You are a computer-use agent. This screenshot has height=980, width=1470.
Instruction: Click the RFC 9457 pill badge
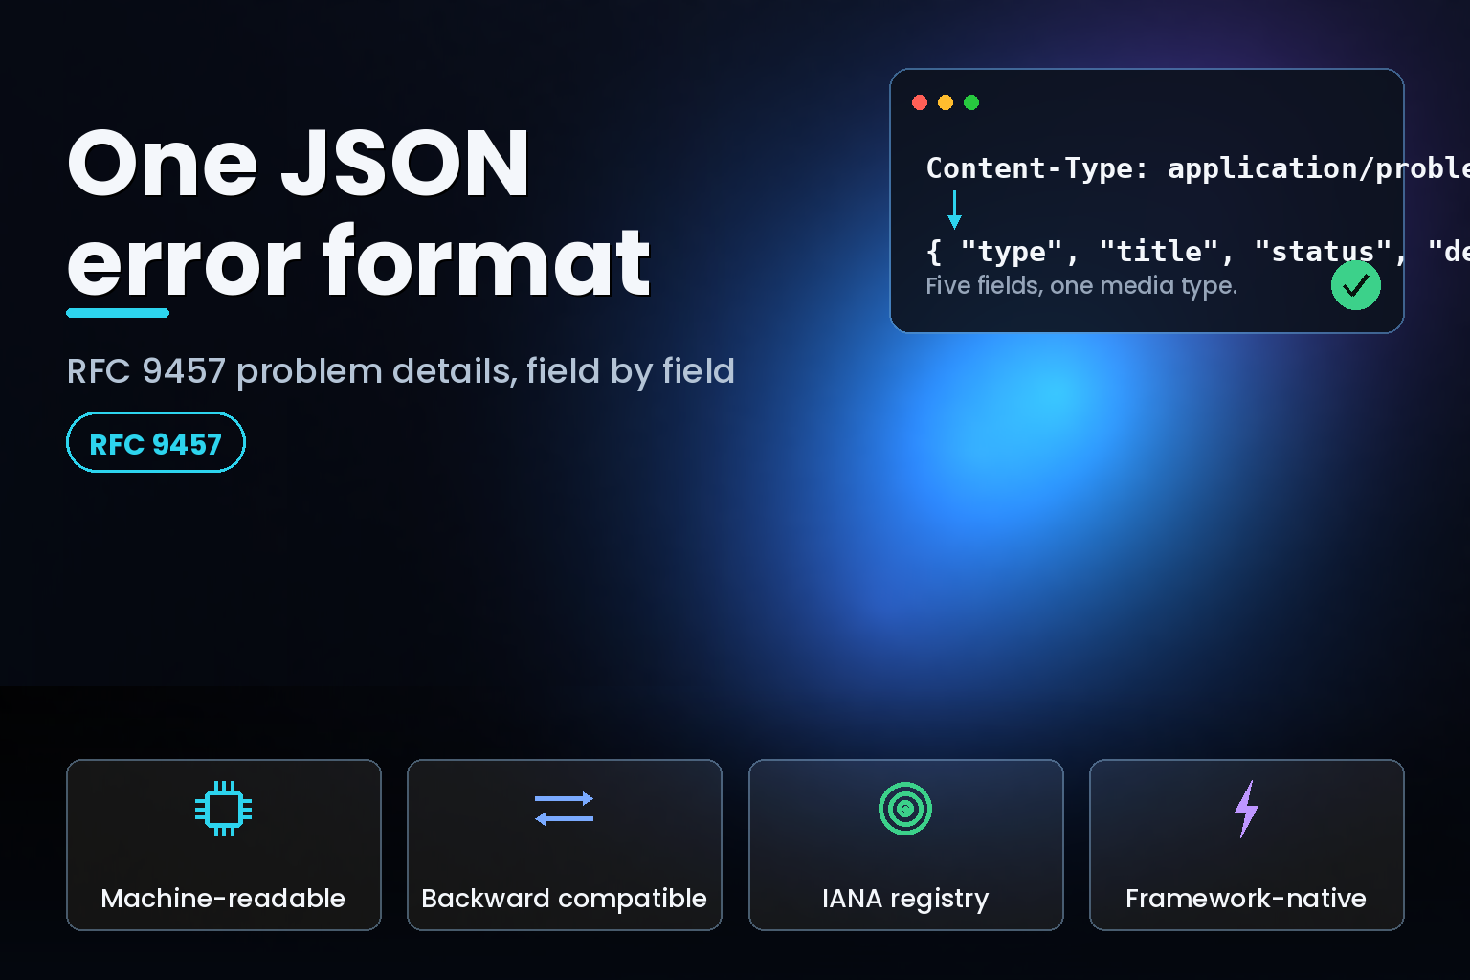point(156,442)
